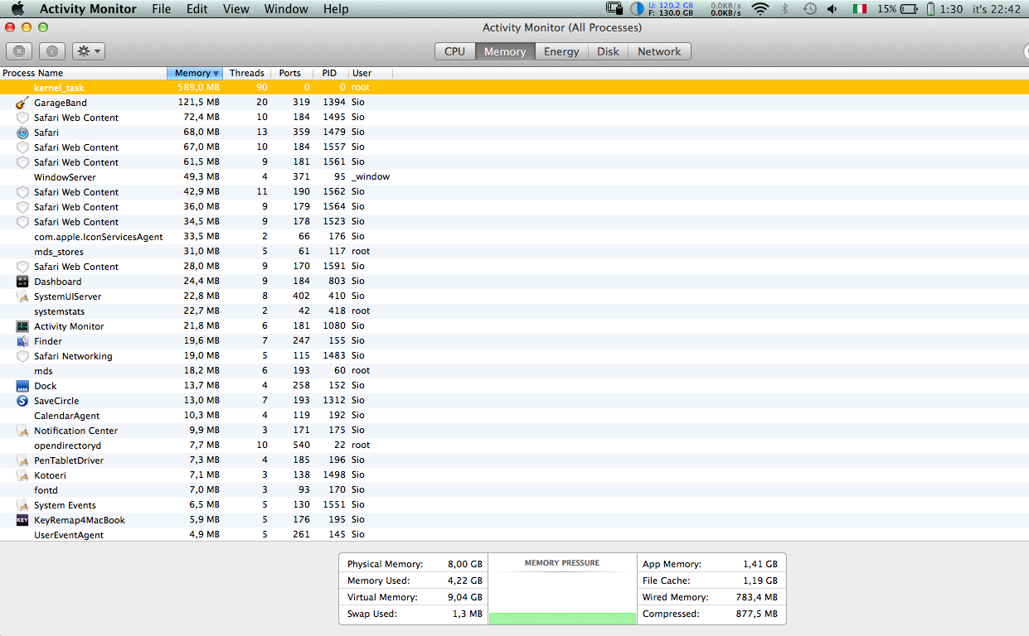This screenshot has height=636, width=1029.
Task: Click the volume speaker icon
Action: [832, 9]
